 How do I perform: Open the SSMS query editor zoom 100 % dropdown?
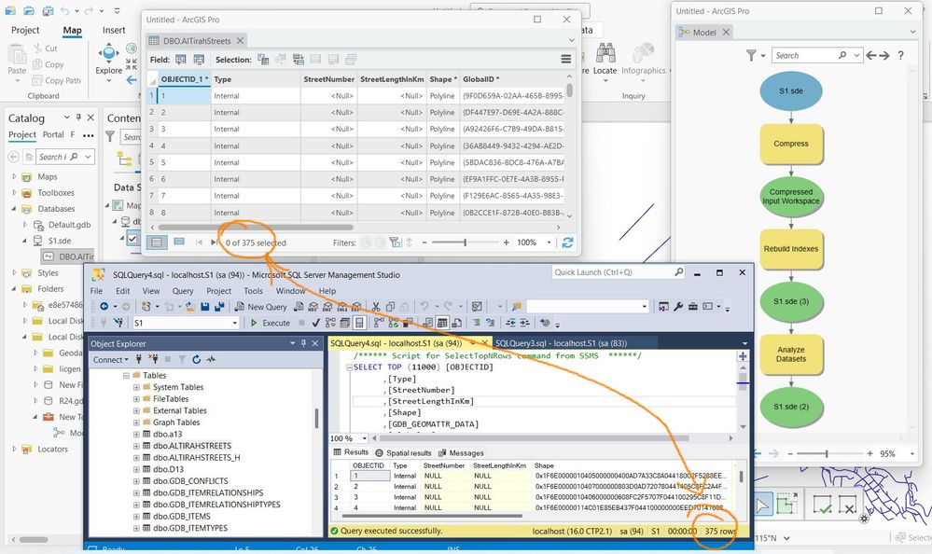(x=364, y=438)
